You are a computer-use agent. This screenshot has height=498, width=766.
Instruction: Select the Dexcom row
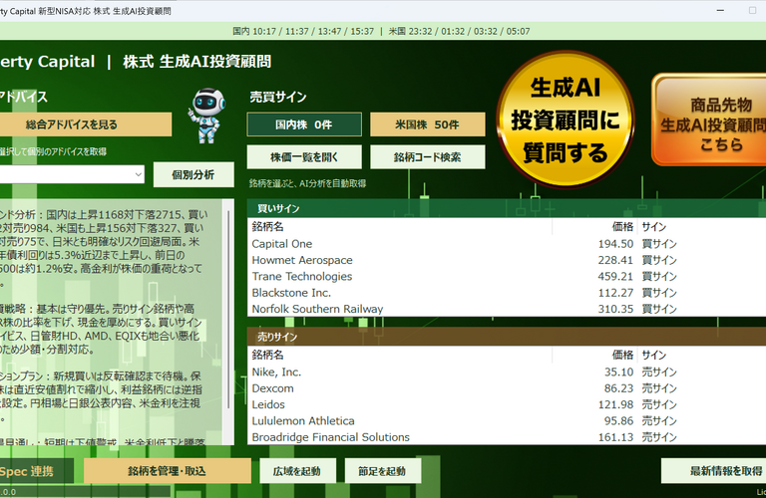coord(507,388)
